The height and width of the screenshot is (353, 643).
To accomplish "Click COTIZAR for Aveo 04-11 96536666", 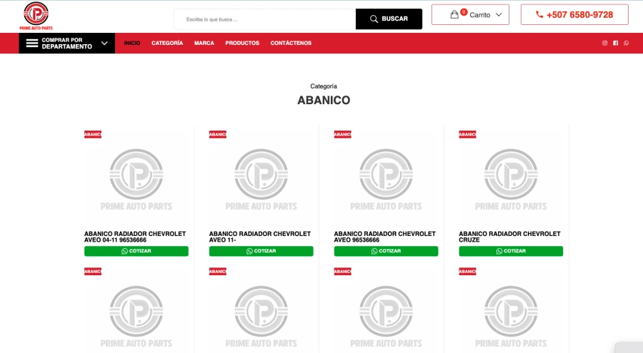I will 136,251.
